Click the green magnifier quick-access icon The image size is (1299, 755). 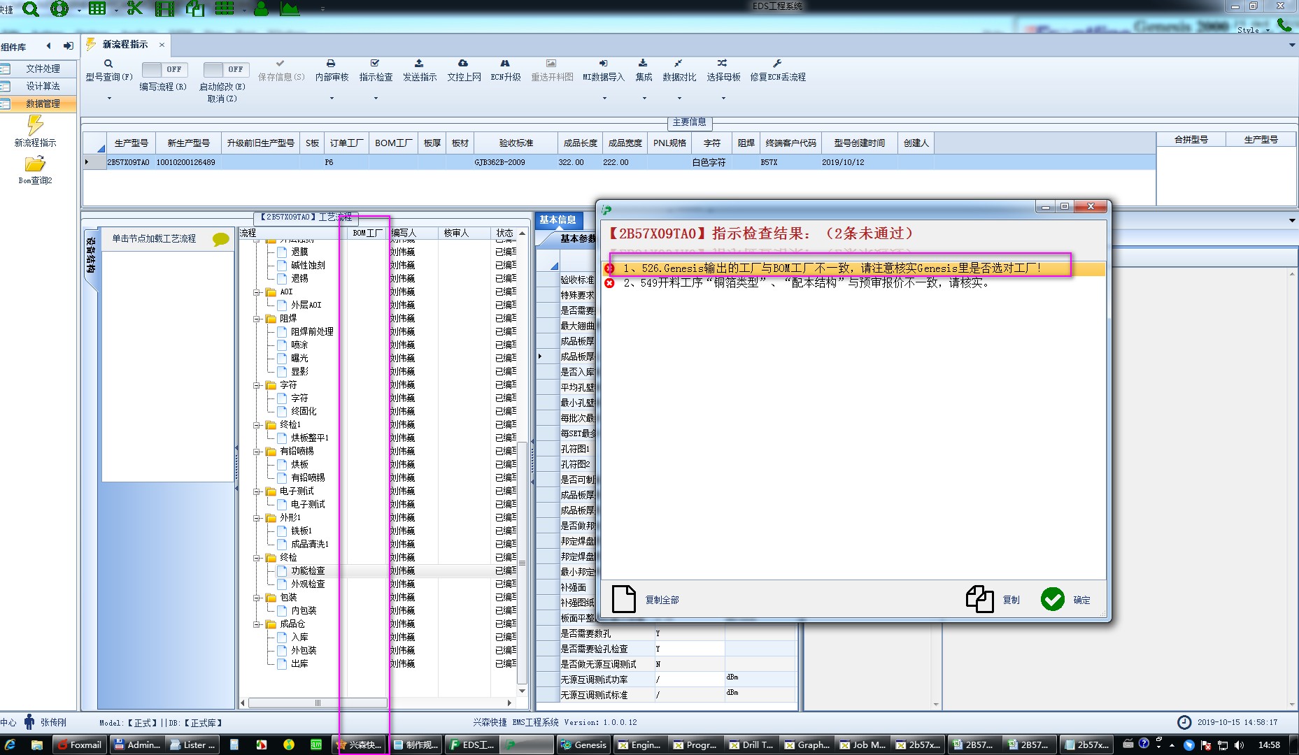(30, 8)
